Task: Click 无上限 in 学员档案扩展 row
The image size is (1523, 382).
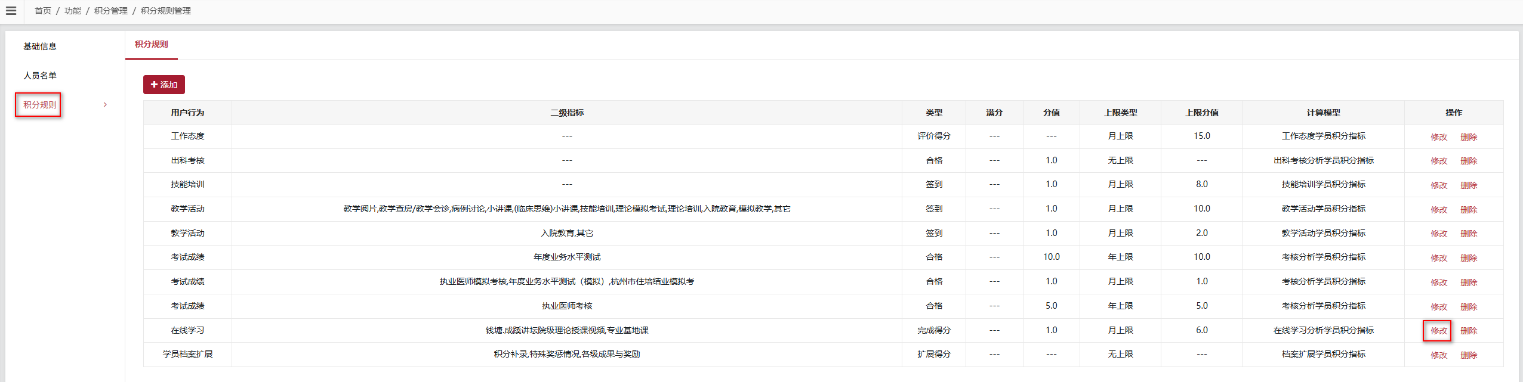Action: 1120,354
